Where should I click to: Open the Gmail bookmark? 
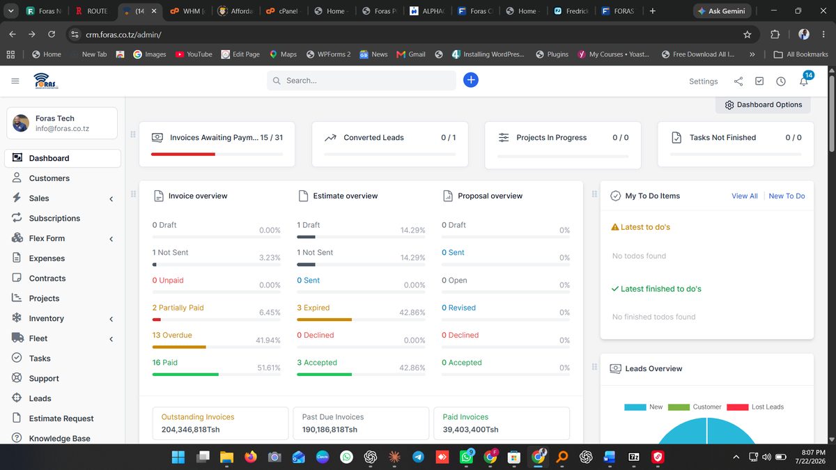pos(411,54)
